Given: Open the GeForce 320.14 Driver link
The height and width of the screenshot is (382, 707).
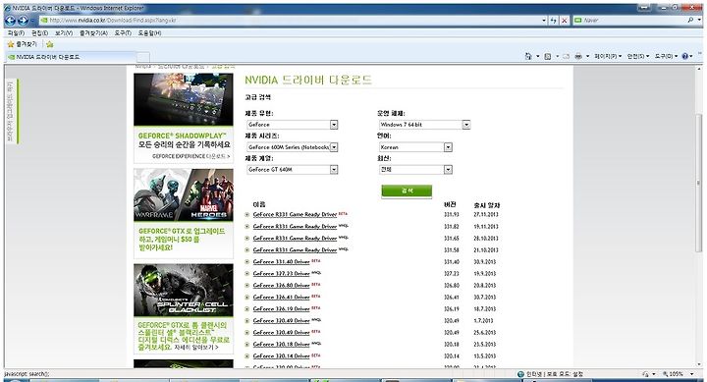Looking at the screenshot, I should pos(282,355).
